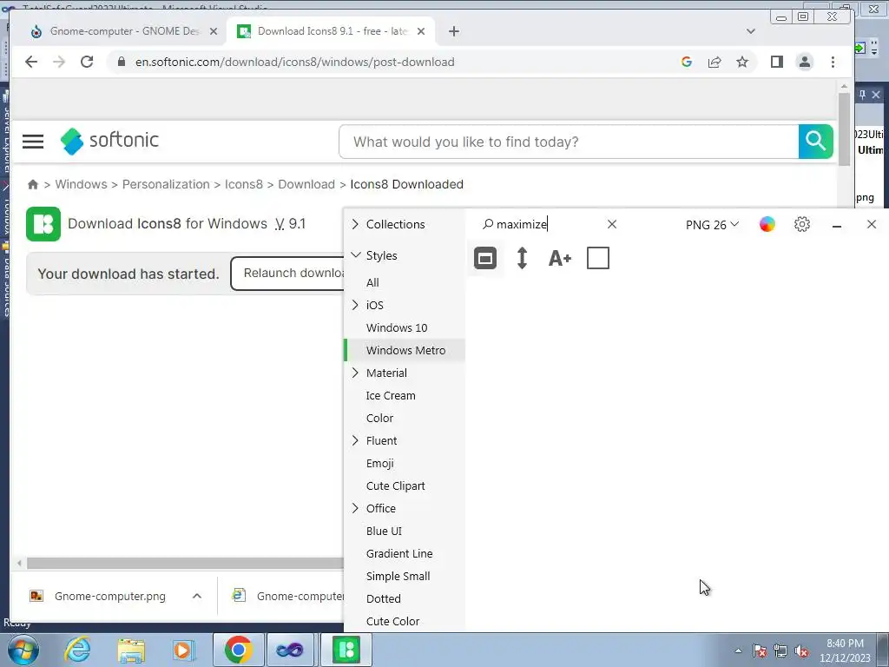The height and width of the screenshot is (667, 889).
Task: Expand the Material style group
Action: pyautogui.click(x=355, y=373)
